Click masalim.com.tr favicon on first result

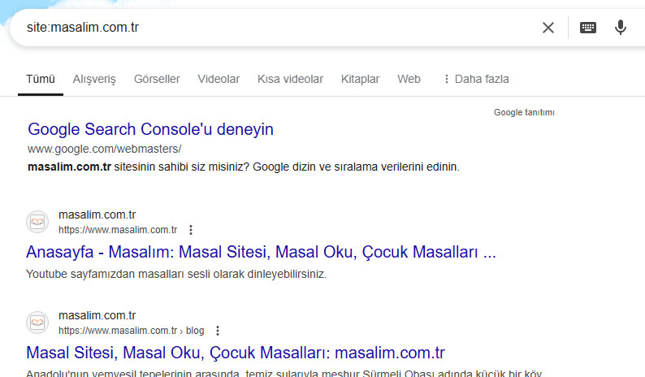tap(37, 222)
